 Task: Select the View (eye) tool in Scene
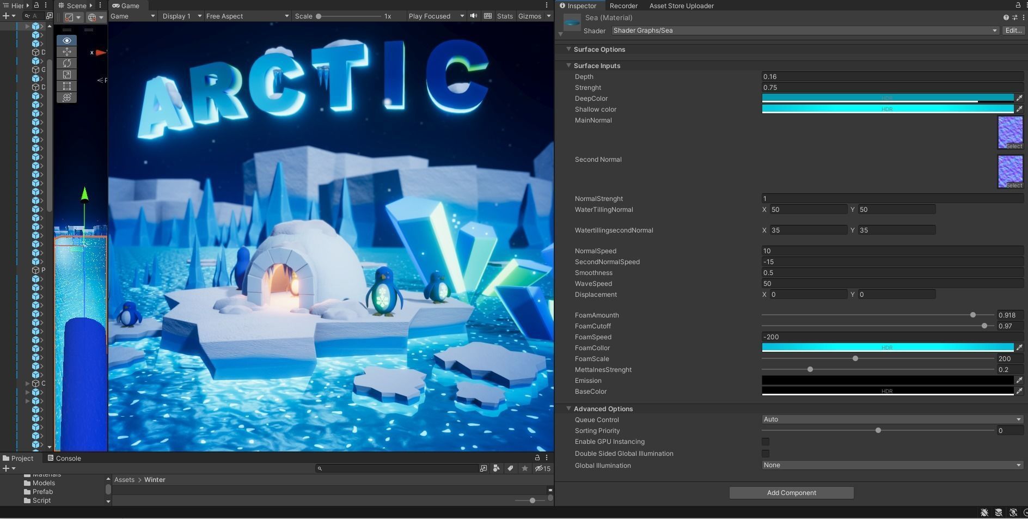click(x=66, y=40)
